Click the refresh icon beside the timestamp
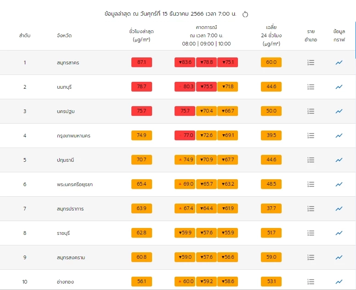Image resolution: width=356 pixels, height=290 pixels. point(245,14)
